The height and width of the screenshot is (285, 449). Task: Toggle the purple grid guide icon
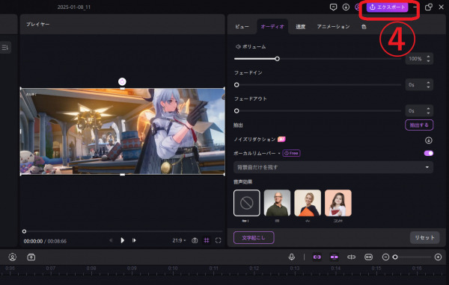(x=207, y=240)
